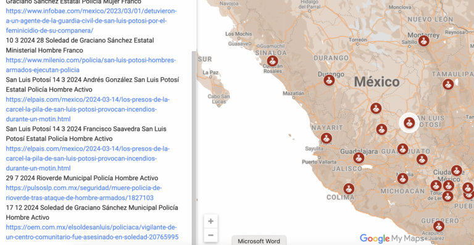Click the 'Mazatlán' city label on the map
Image resolution: width=474 pixels, height=245 pixels.
tap(294, 93)
